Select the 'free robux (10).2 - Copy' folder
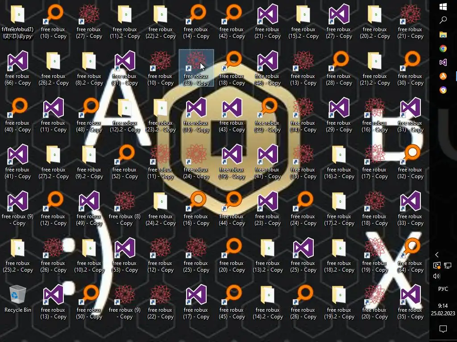 [89, 255]
